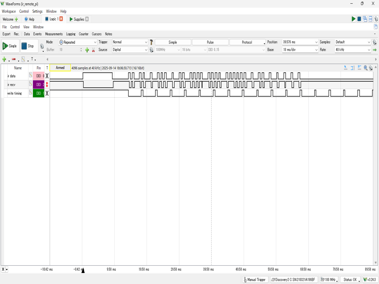Viewport: 379px width, 284px height.
Task: Open the Measurements menu
Action: click(54, 34)
